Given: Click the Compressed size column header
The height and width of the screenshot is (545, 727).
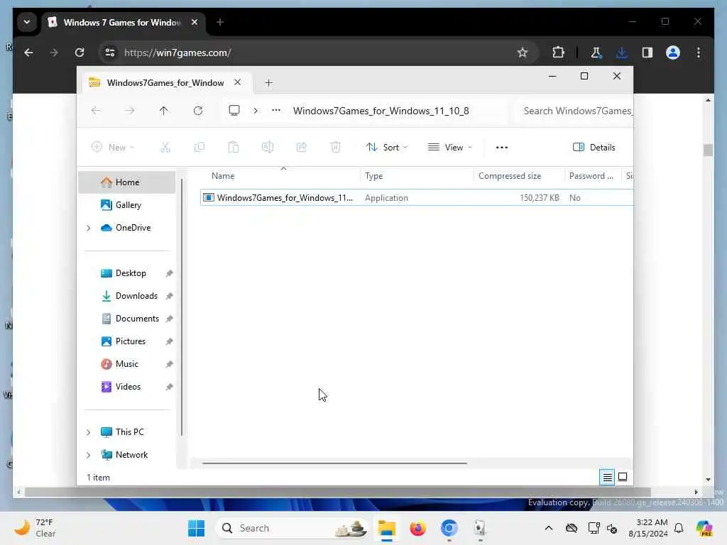Looking at the screenshot, I should click(518, 176).
